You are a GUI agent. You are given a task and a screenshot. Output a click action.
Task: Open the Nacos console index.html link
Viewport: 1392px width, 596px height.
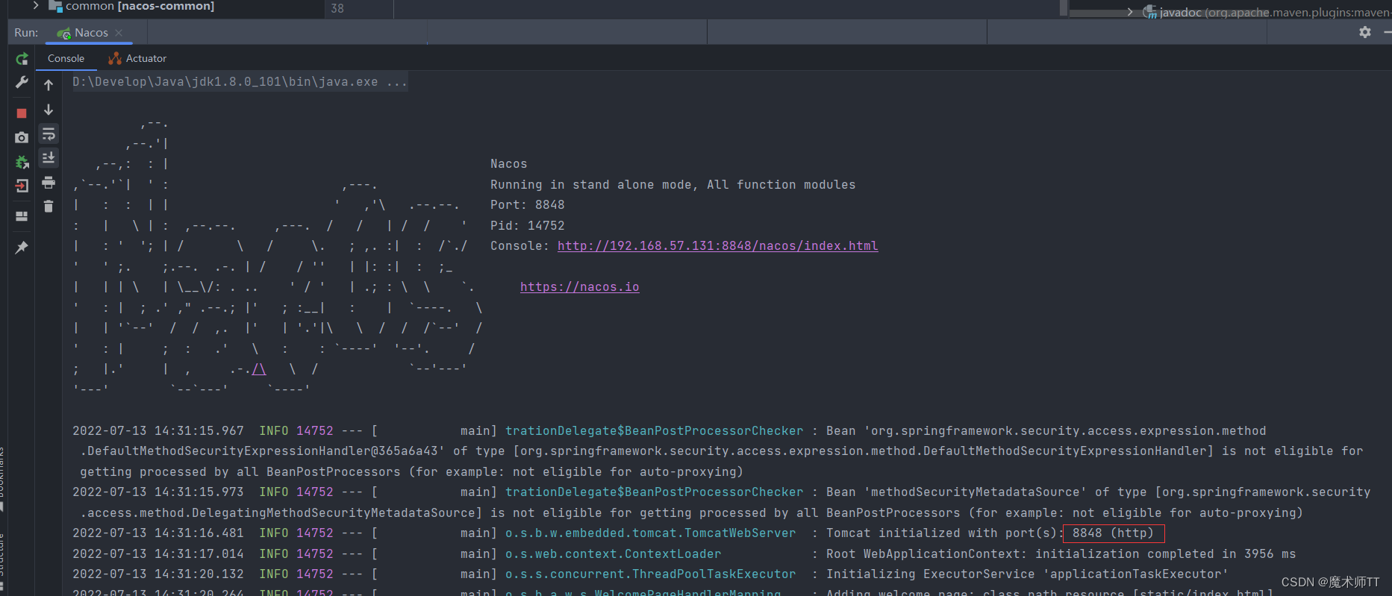click(717, 245)
